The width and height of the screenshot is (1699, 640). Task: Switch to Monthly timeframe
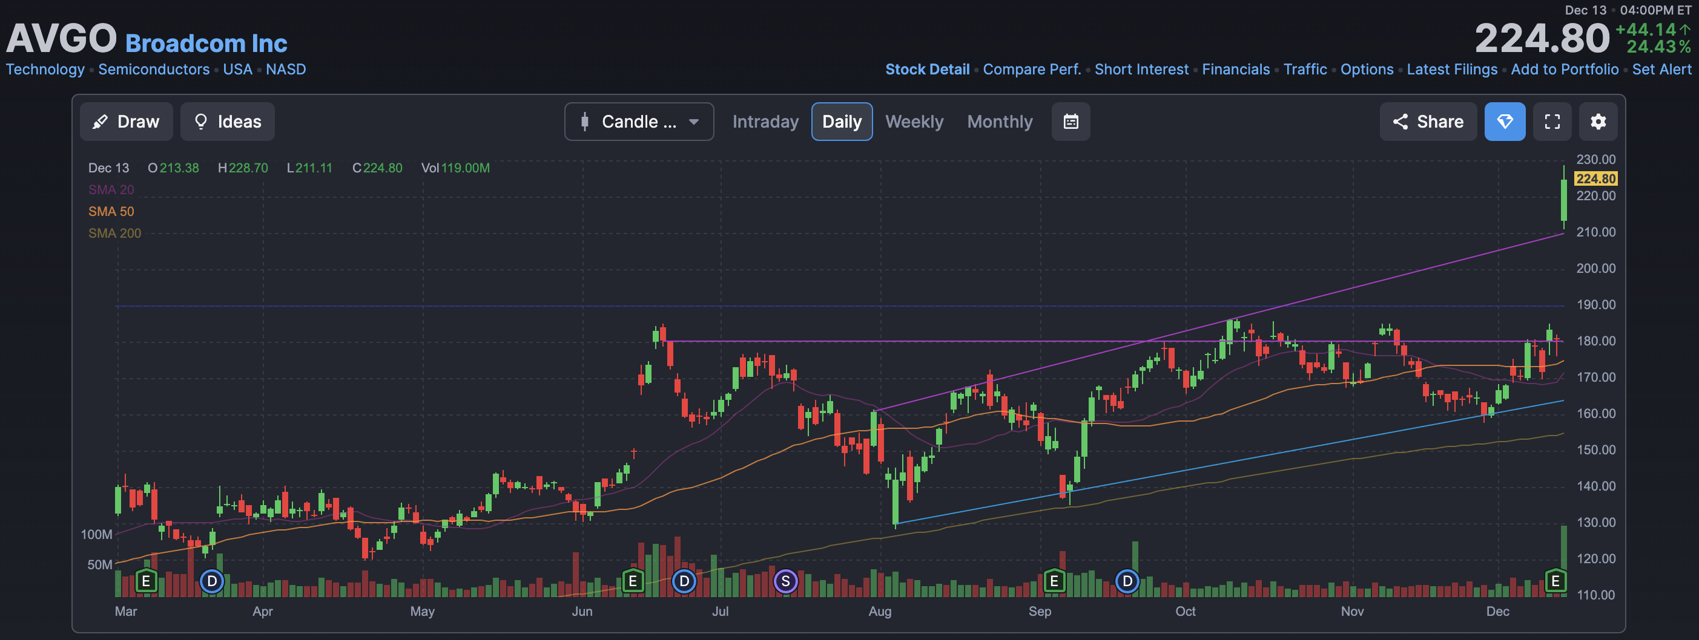click(1000, 121)
